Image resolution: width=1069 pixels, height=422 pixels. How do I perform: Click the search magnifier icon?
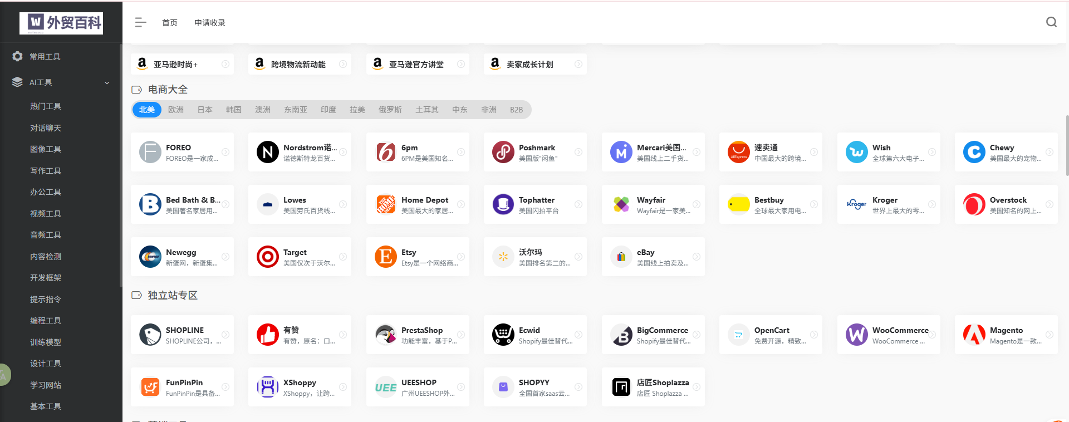click(1051, 22)
